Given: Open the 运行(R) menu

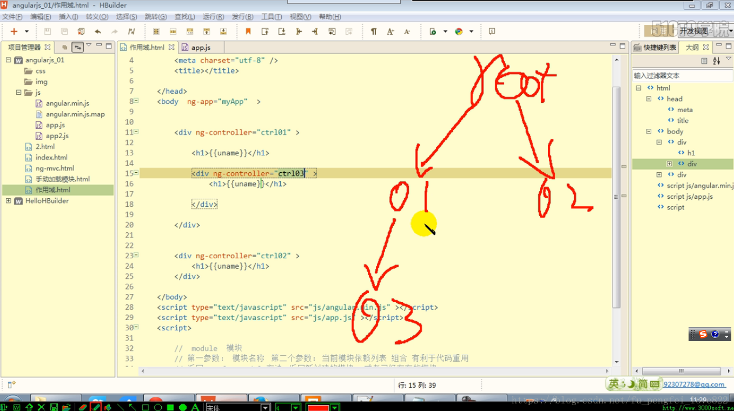Looking at the screenshot, I should [x=213, y=17].
